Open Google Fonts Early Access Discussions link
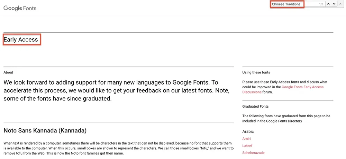Screen dimensions: 346x159 283,90
